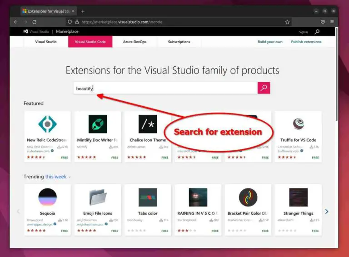Click the Publish extensions link
The height and width of the screenshot is (257, 349).
pyautogui.click(x=306, y=42)
